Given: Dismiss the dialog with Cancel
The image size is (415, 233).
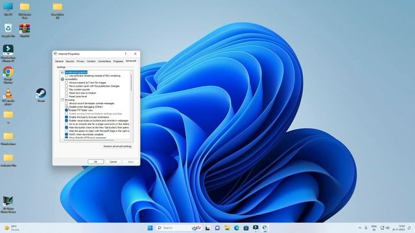Looking at the screenshot, I should tap(113, 162).
